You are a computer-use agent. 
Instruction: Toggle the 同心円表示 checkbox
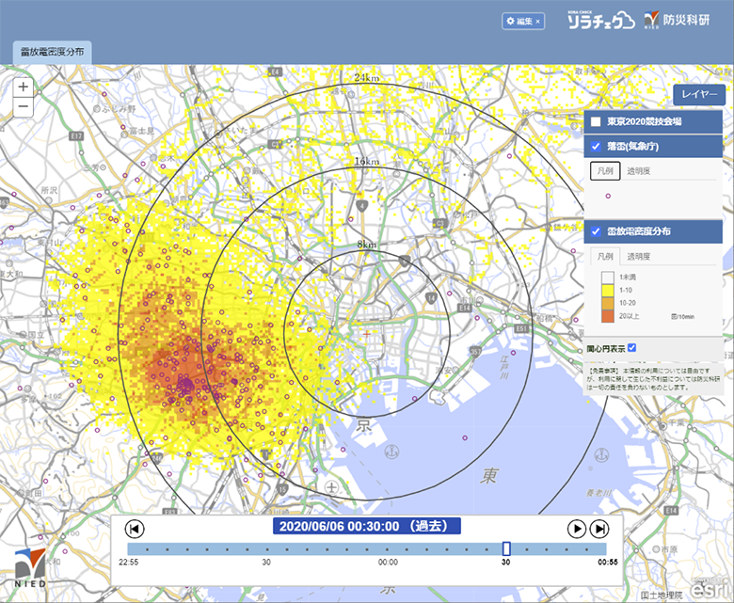[x=632, y=348]
